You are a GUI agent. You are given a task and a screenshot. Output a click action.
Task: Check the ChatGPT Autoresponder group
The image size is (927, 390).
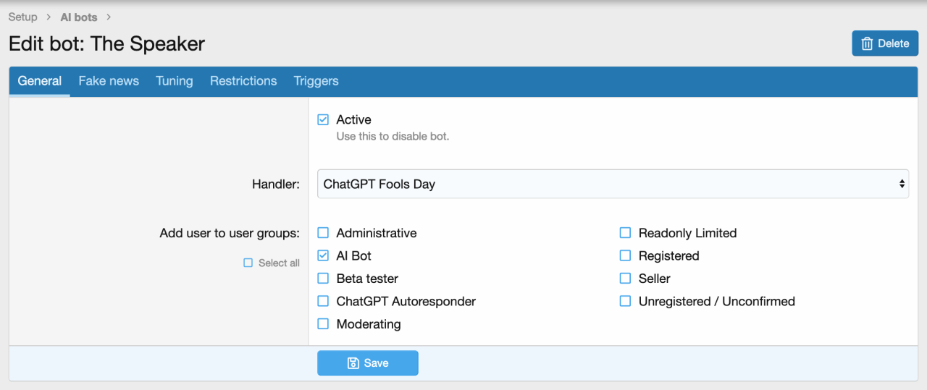click(x=323, y=302)
